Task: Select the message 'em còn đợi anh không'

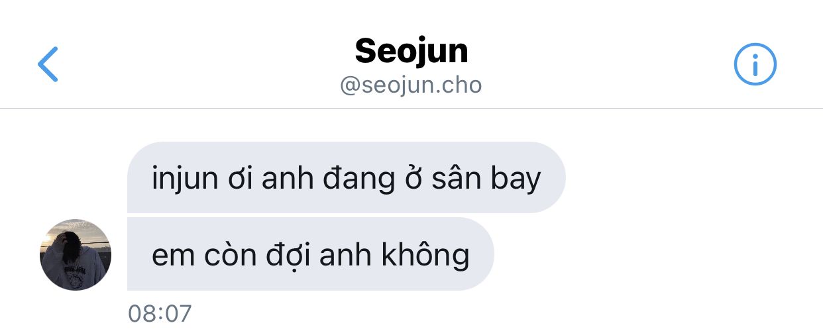Action: coord(310,254)
